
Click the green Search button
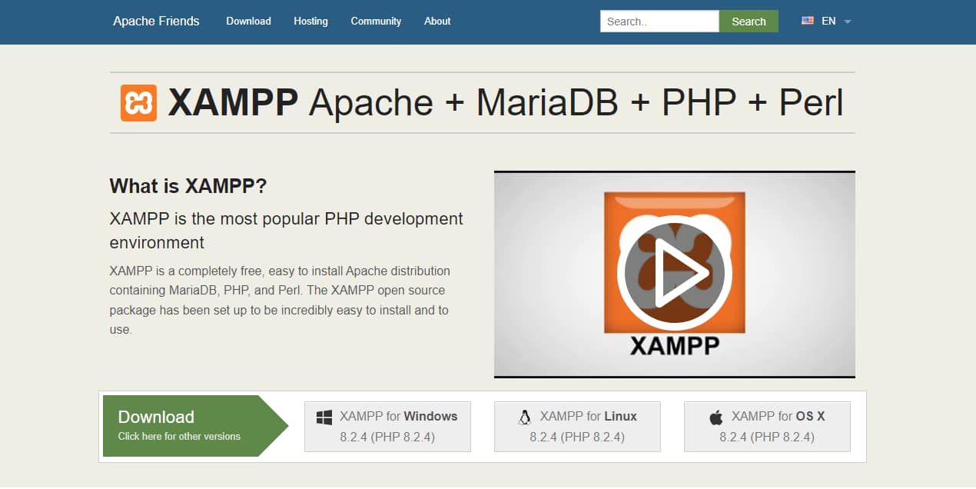click(748, 21)
